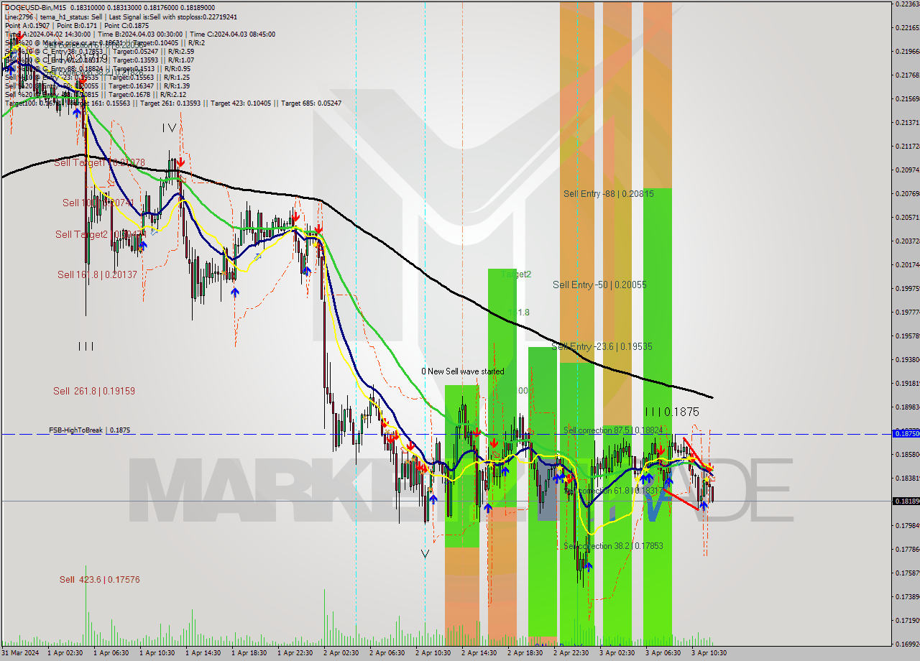Click the 'Last Signal is:Sell with stoploss' line
920x661 pixels.
[x=172, y=17]
